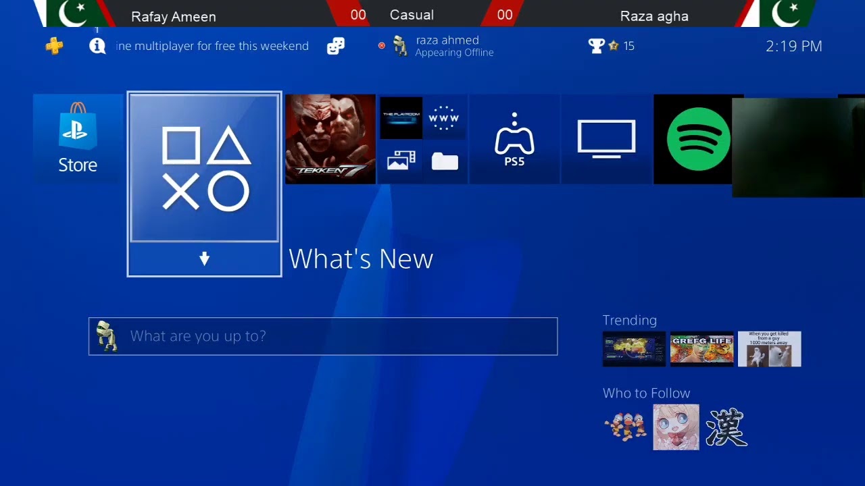Image resolution: width=865 pixels, height=486 pixels.
Task: Click the "raza ahmed" username text
Action: click(x=447, y=40)
